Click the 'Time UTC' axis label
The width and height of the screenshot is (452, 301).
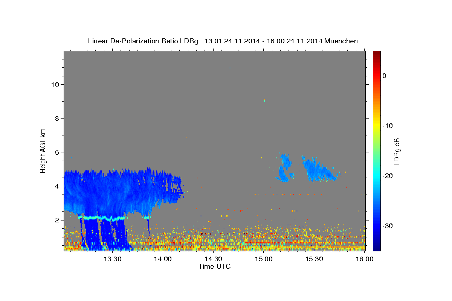[x=214, y=266]
